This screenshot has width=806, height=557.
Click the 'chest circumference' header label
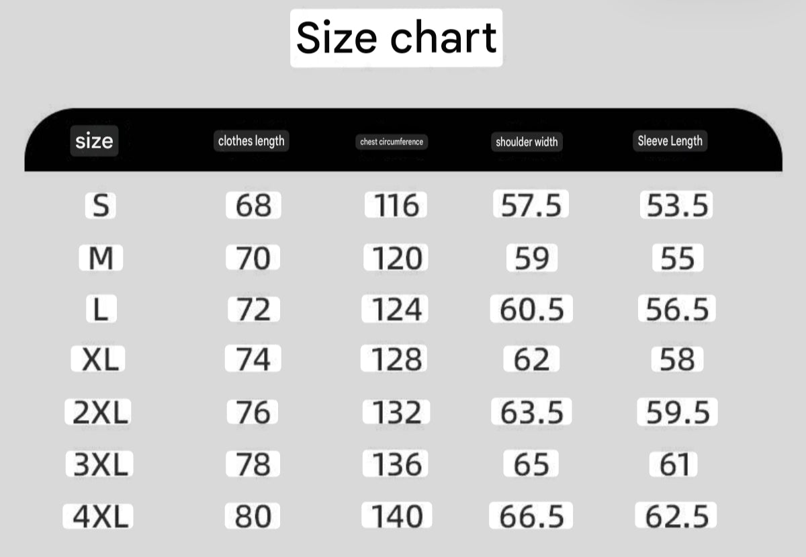click(x=392, y=142)
